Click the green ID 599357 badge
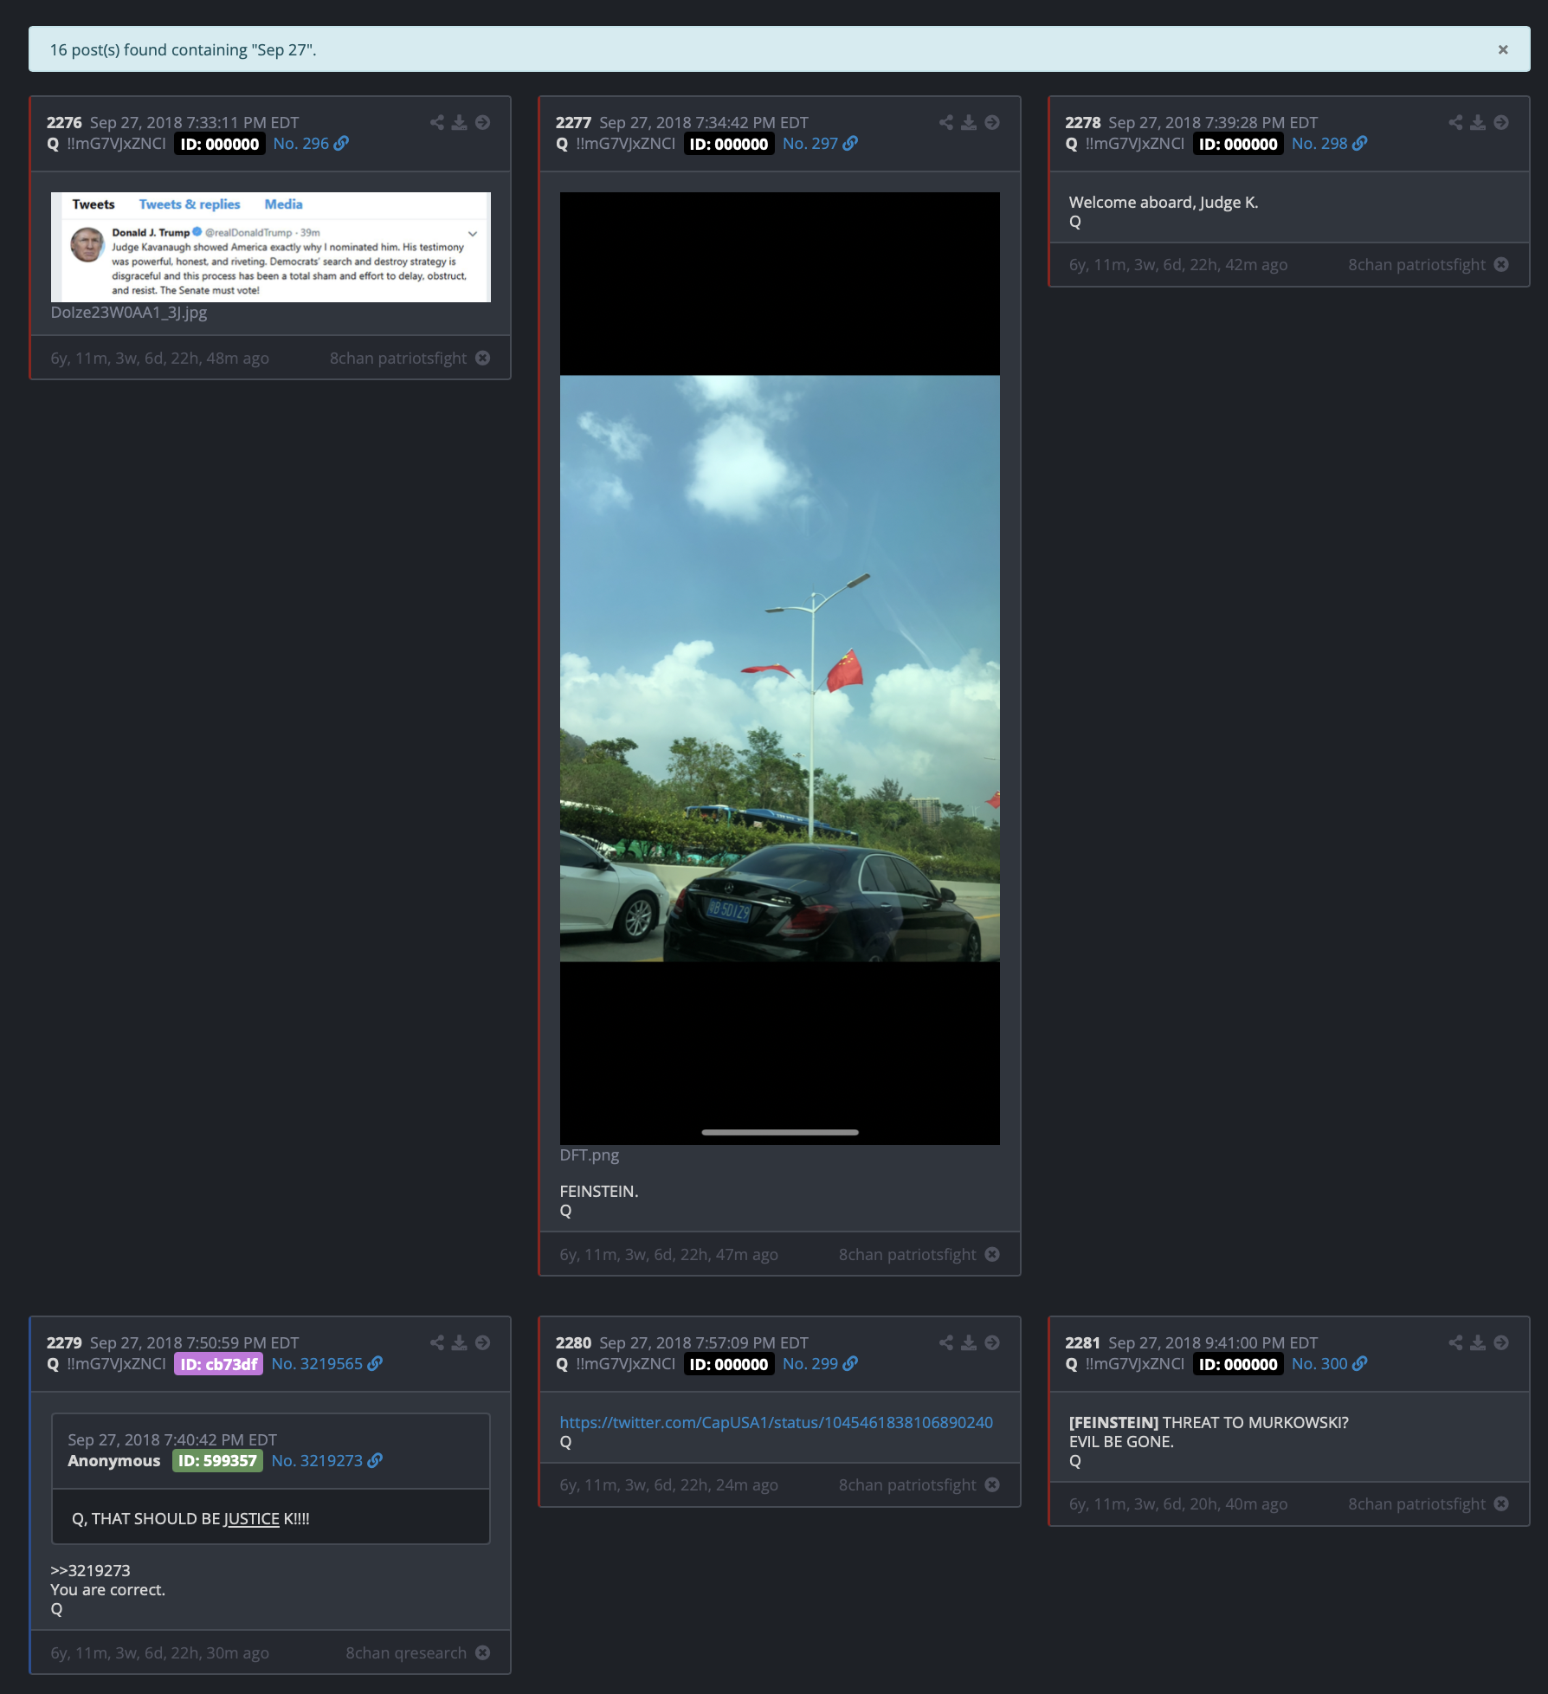Image resolution: width=1548 pixels, height=1694 pixels. [x=217, y=1461]
